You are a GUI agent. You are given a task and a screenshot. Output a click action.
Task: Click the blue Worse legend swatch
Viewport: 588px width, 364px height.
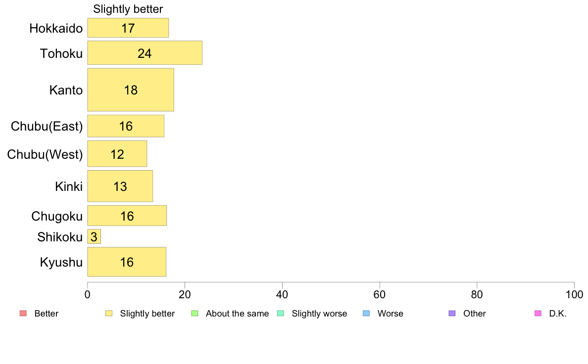click(366, 314)
